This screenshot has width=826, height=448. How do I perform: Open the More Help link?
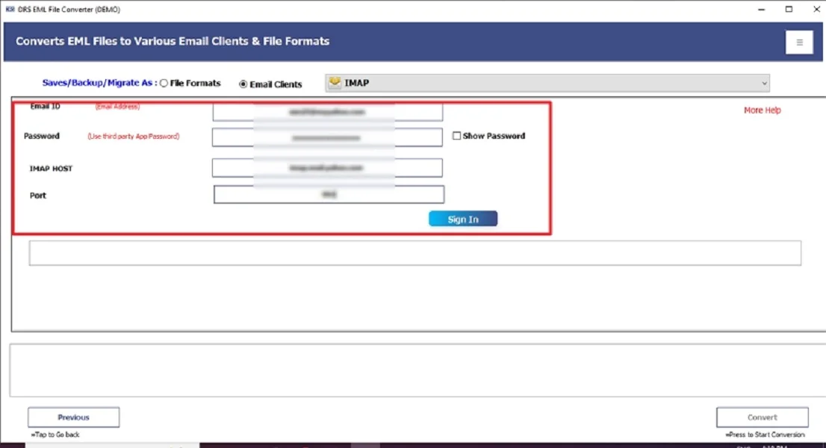point(762,110)
